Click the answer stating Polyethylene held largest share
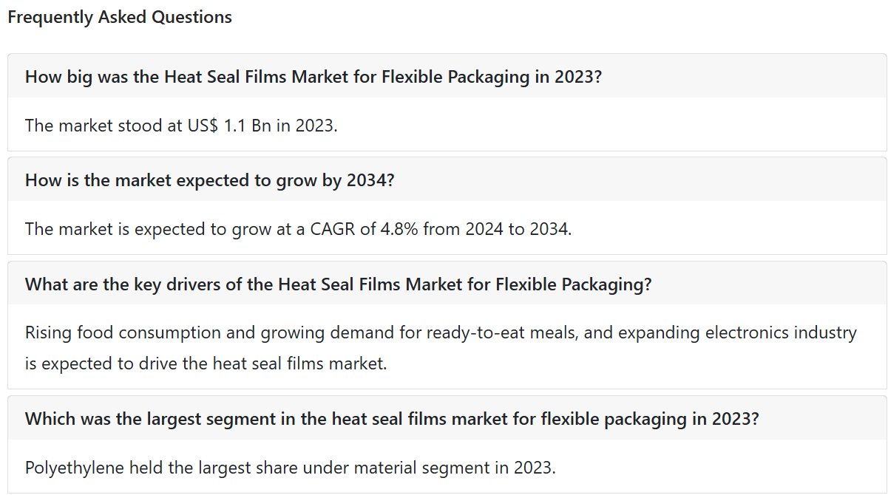This screenshot has height=495, width=888. [x=290, y=468]
